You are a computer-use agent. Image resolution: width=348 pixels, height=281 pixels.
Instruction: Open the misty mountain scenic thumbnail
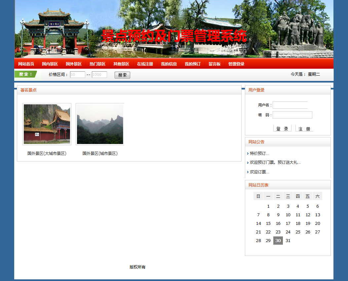100,124
